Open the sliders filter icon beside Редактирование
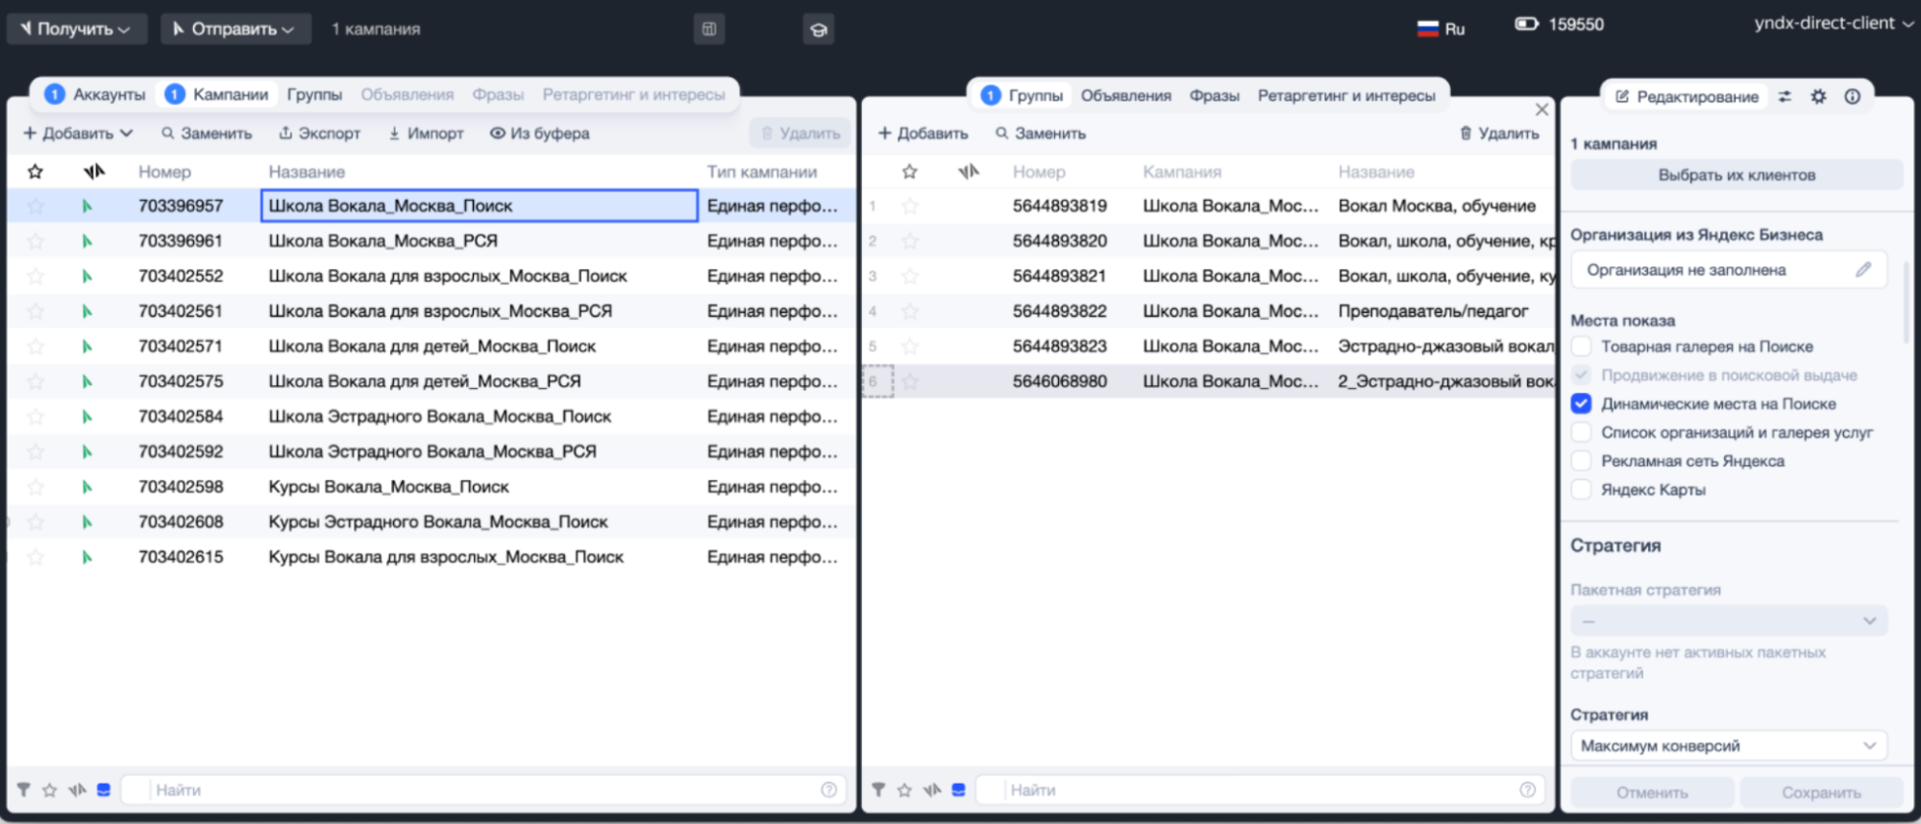This screenshot has height=824, width=1921. (x=1785, y=96)
